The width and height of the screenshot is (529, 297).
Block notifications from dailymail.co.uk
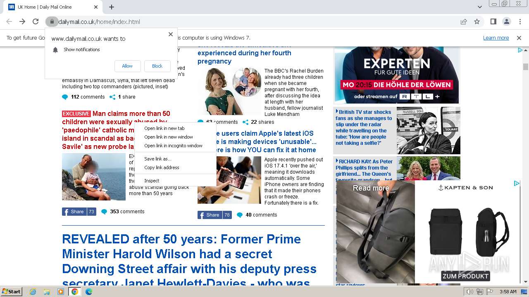[157, 66]
